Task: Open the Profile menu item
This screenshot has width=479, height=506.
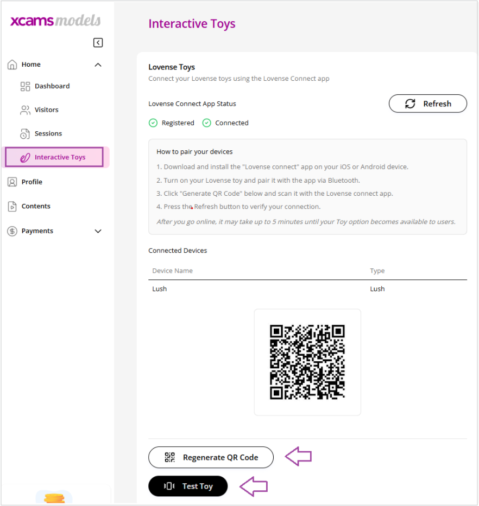Action: tap(32, 182)
